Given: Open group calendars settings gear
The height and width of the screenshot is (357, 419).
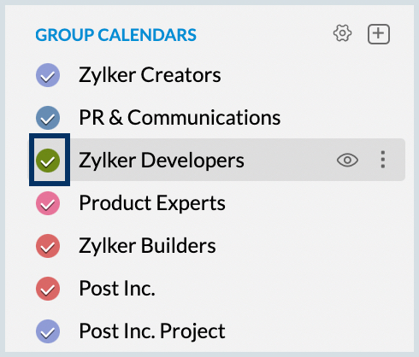Looking at the screenshot, I should point(342,33).
